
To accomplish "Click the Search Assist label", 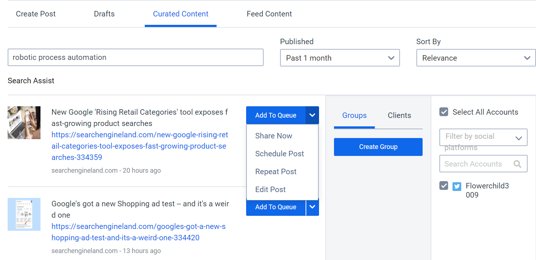I will [x=31, y=81].
